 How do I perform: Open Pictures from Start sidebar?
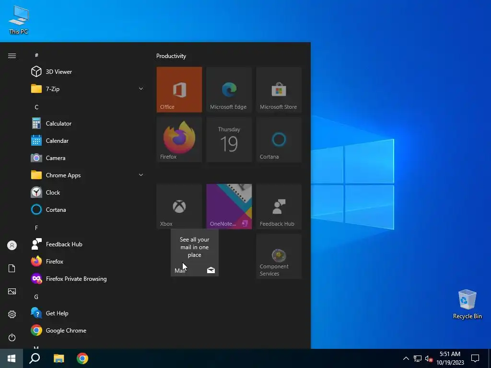12,291
